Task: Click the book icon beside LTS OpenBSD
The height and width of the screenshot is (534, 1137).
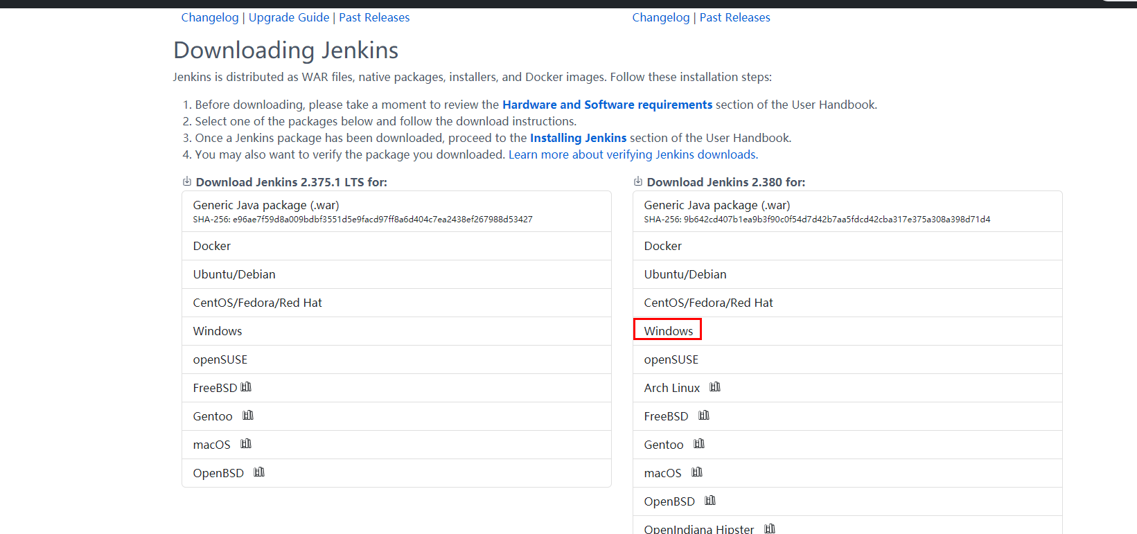Action: 259,472
